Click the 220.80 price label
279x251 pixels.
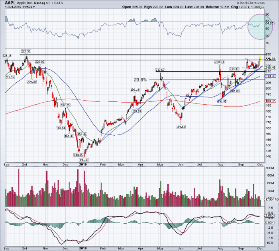(40, 62)
